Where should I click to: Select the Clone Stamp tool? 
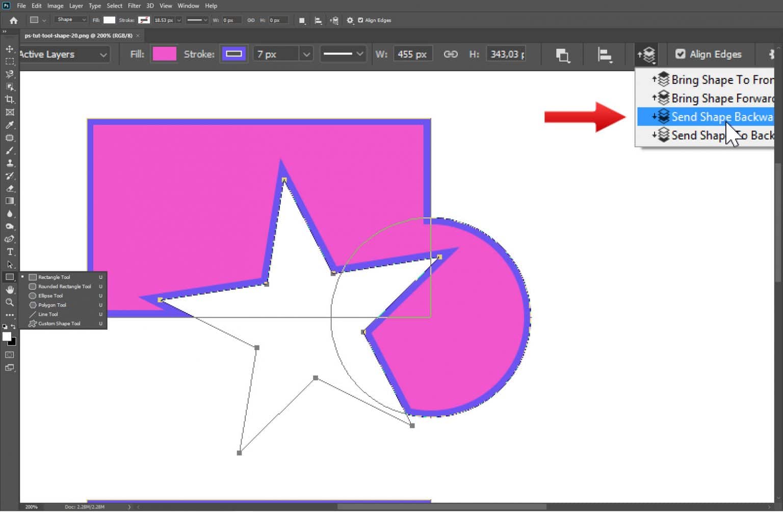[x=9, y=163]
